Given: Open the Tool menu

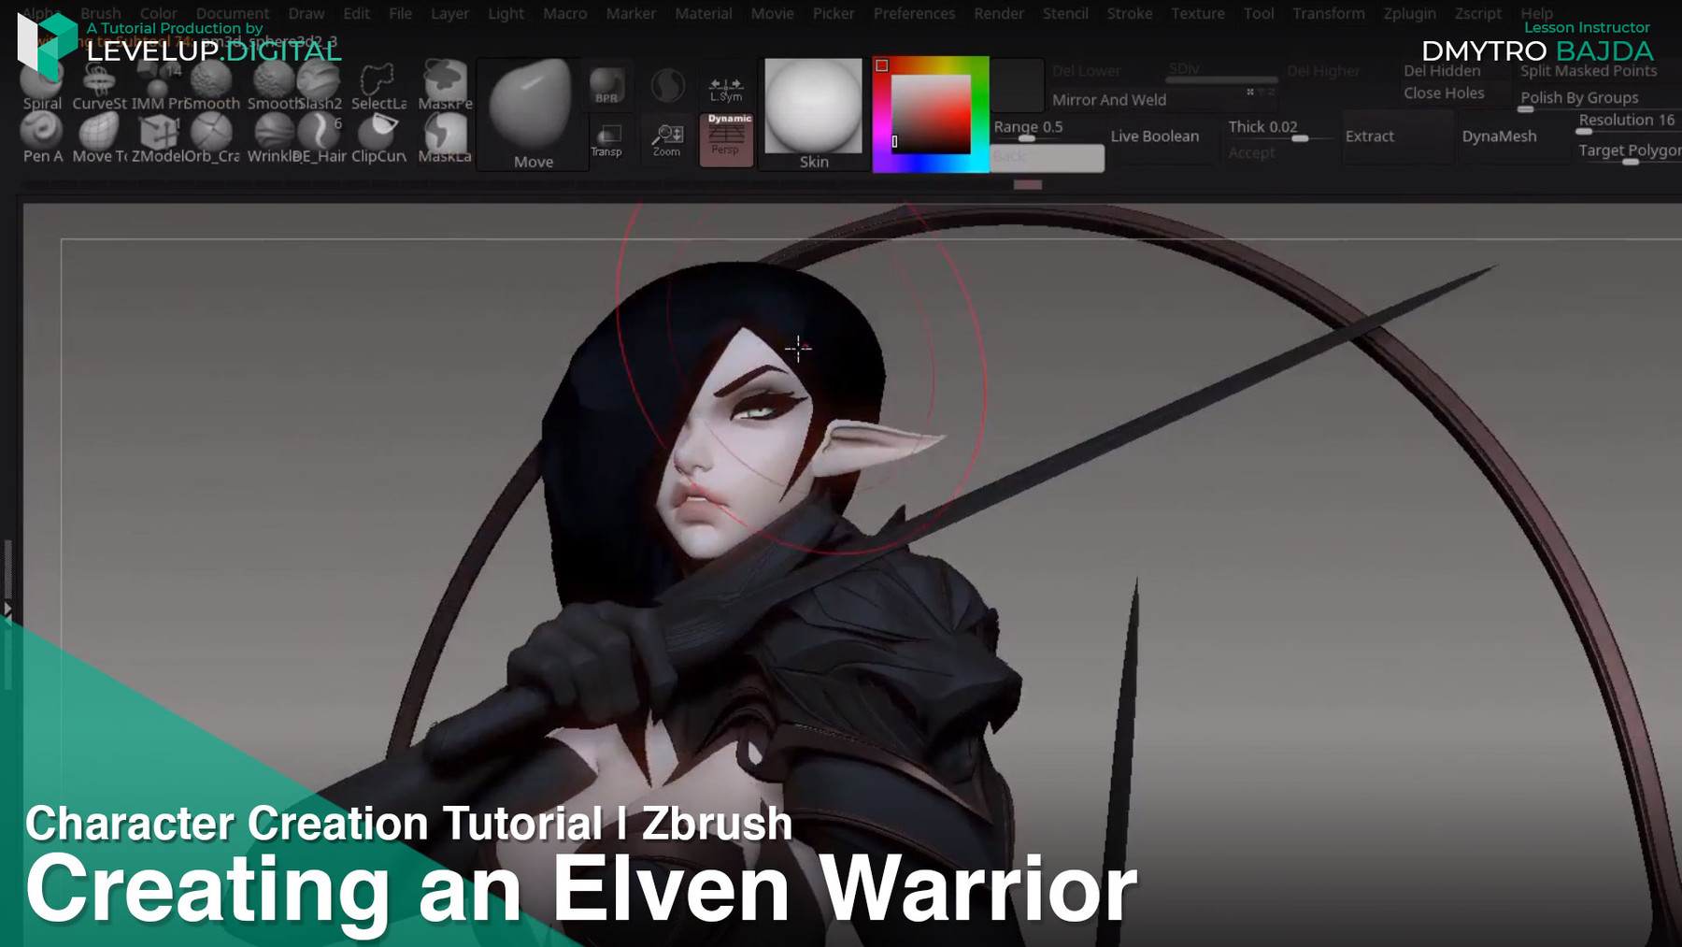Looking at the screenshot, I should click(1258, 13).
